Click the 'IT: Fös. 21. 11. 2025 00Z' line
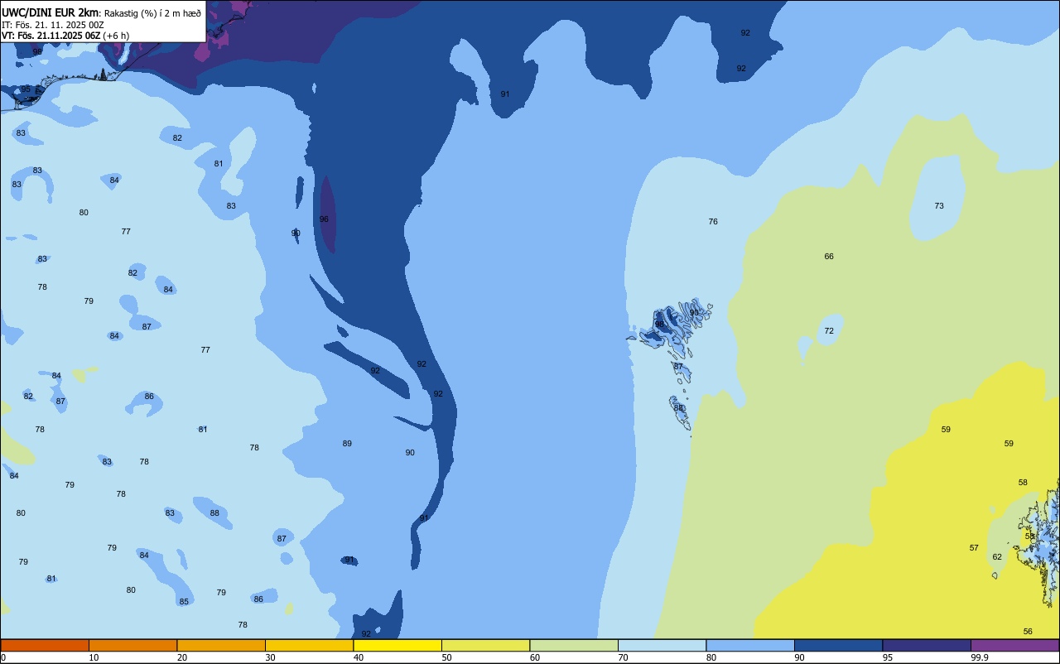The width and height of the screenshot is (1060, 664). [x=53, y=25]
